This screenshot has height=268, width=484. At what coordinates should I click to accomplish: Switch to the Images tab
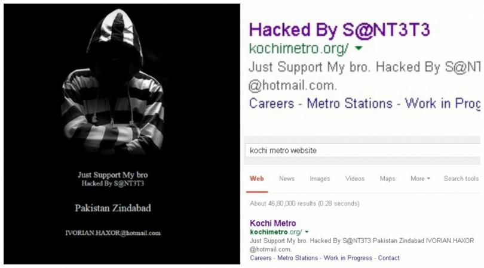pyautogui.click(x=320, y=179)
